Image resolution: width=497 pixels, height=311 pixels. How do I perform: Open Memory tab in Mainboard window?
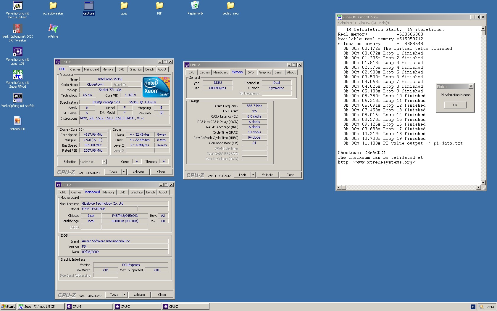click(109, 192)
